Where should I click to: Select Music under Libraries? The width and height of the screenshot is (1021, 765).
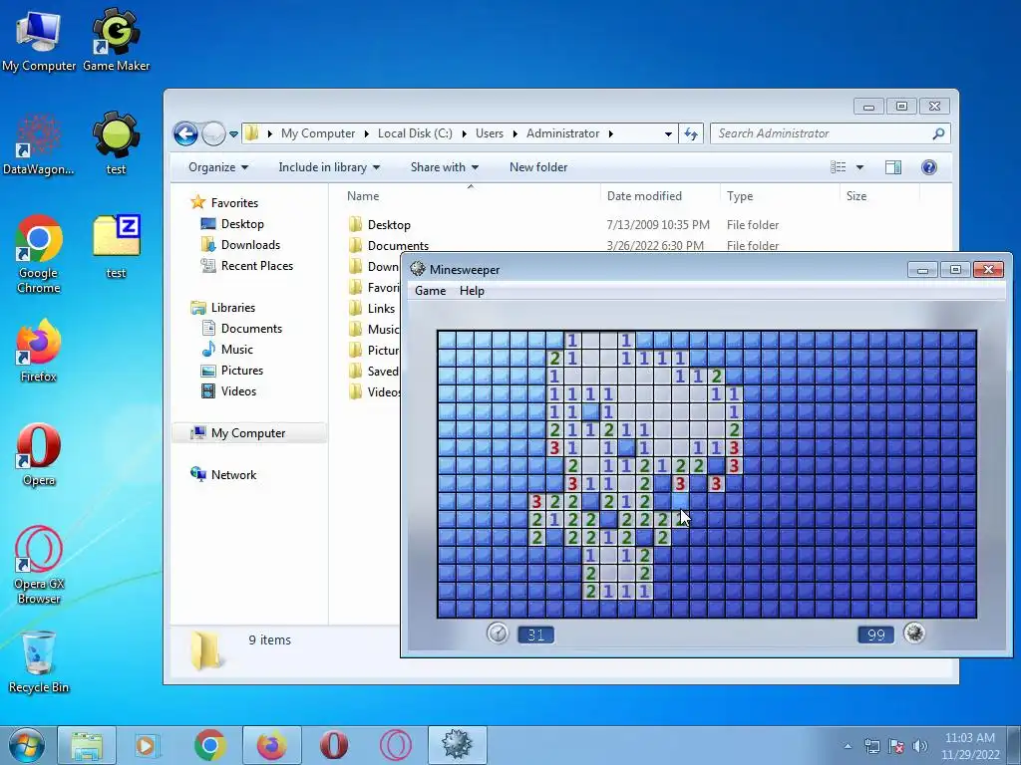click(226, 350)
